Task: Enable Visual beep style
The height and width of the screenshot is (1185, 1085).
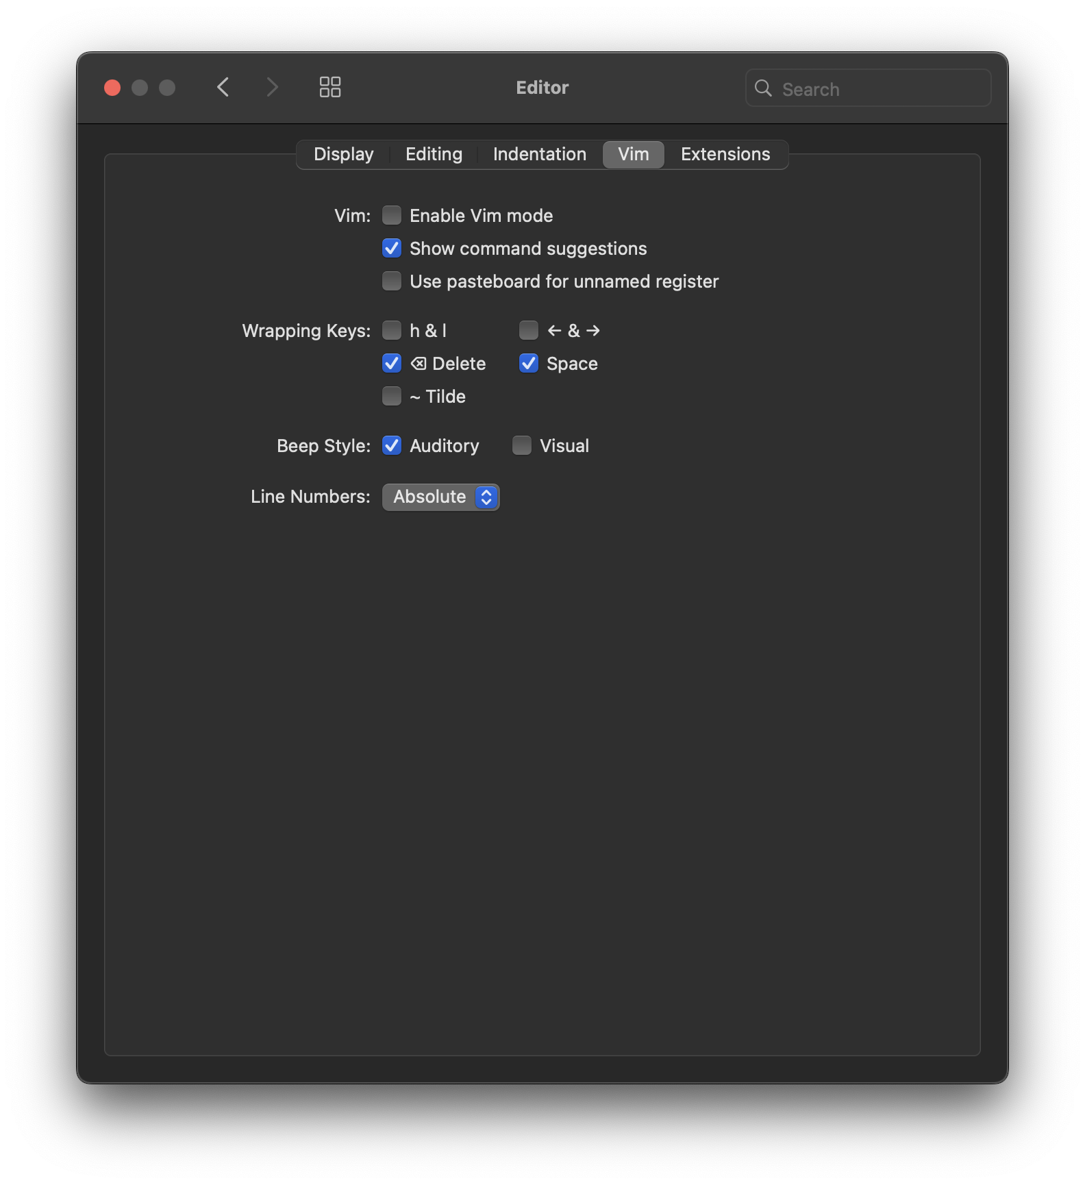Action: (522, 445)
